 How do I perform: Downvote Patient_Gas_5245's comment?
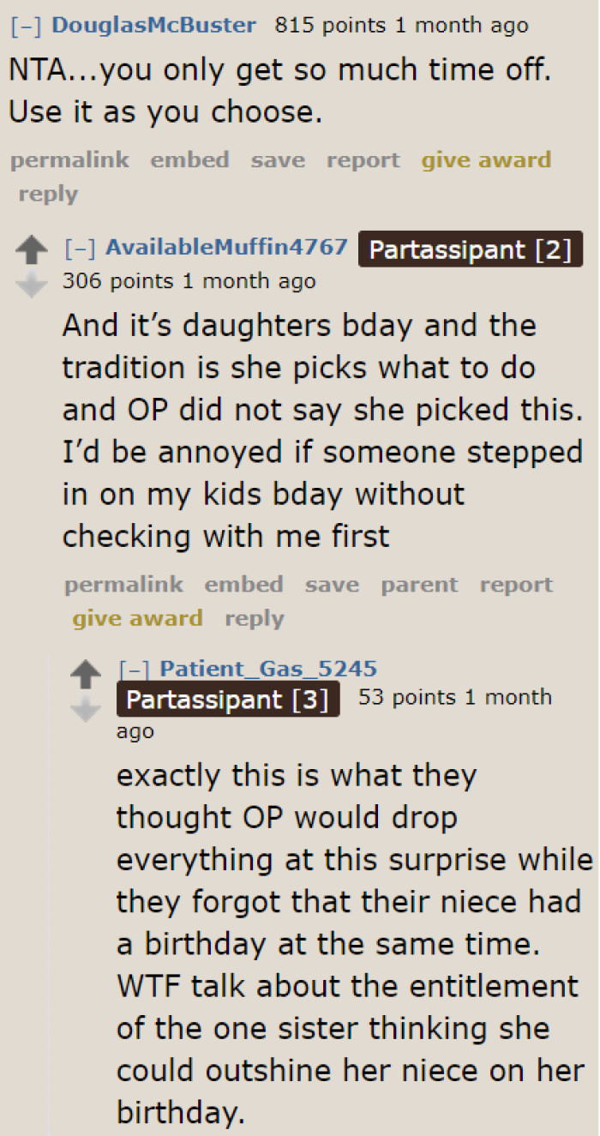[x=86, y=708]
